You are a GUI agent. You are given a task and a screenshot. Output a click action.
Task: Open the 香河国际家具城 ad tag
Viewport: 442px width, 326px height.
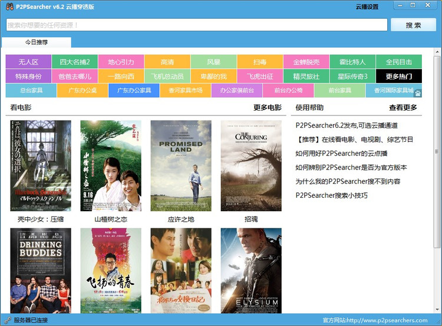coord(394,91)
